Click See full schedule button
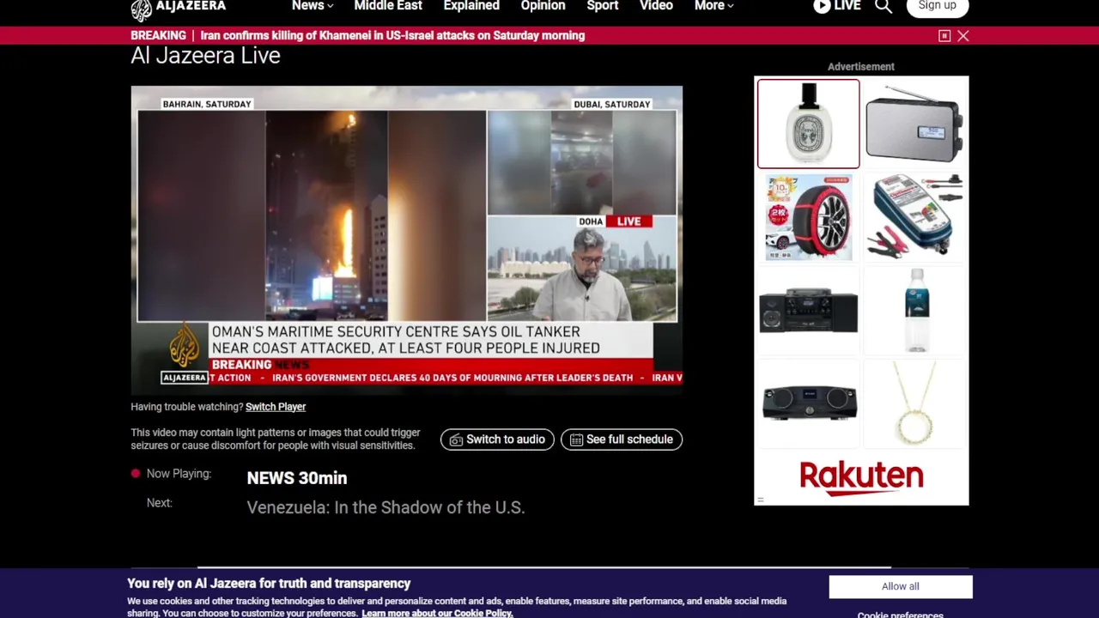This screenshot has width=1099, height=618. (622, 439)
